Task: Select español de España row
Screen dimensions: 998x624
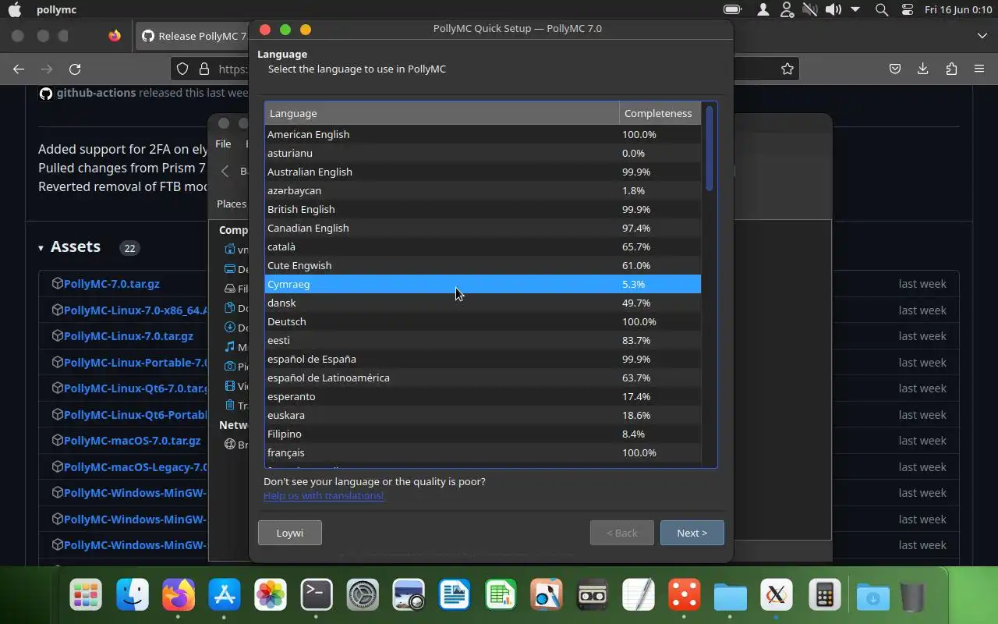Action: [x=483, y=359]
